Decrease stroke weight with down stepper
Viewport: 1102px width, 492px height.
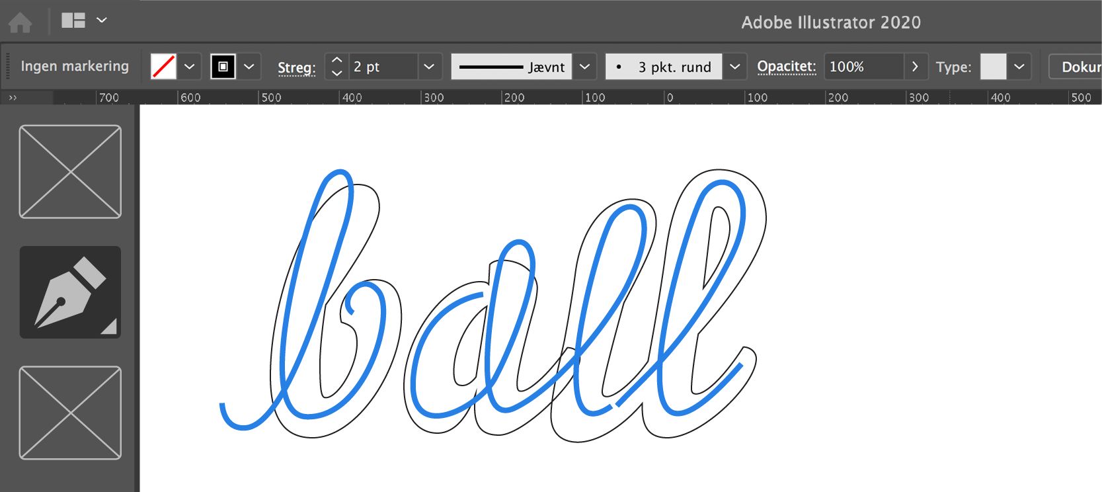(x=336, y=73)
